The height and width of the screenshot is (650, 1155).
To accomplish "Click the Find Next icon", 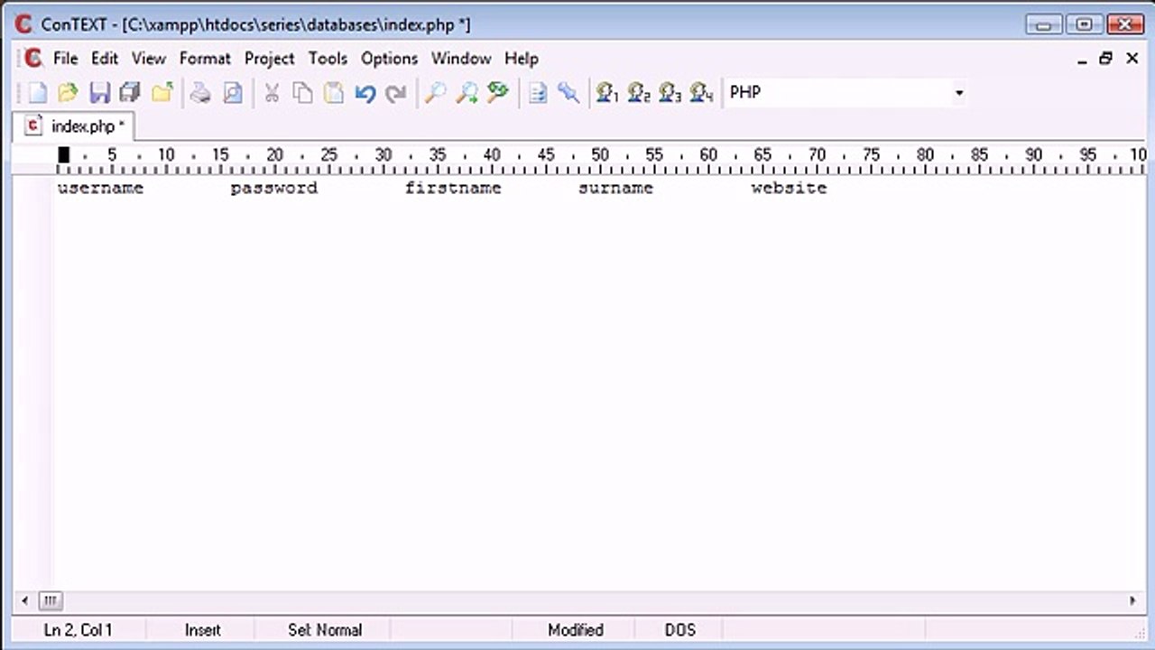I will point(467,92).
